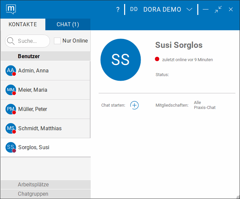
Task: Switch to the CHAT (1) tab
Action: 68,25
